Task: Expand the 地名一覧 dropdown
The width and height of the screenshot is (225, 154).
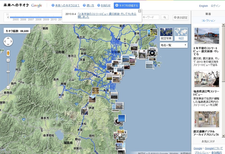Action: (174, 45)
